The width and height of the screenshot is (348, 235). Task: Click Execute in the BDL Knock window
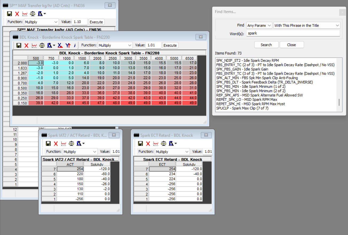170,45
